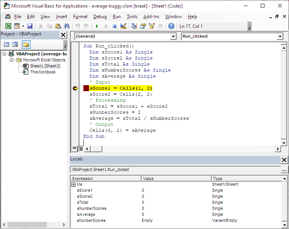289x229 pixels.
Task: Click the View Code icon in Project pane
Action: tap(6, 44)
